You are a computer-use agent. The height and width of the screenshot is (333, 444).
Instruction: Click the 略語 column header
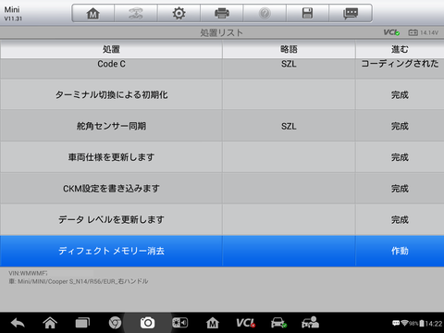289,49
